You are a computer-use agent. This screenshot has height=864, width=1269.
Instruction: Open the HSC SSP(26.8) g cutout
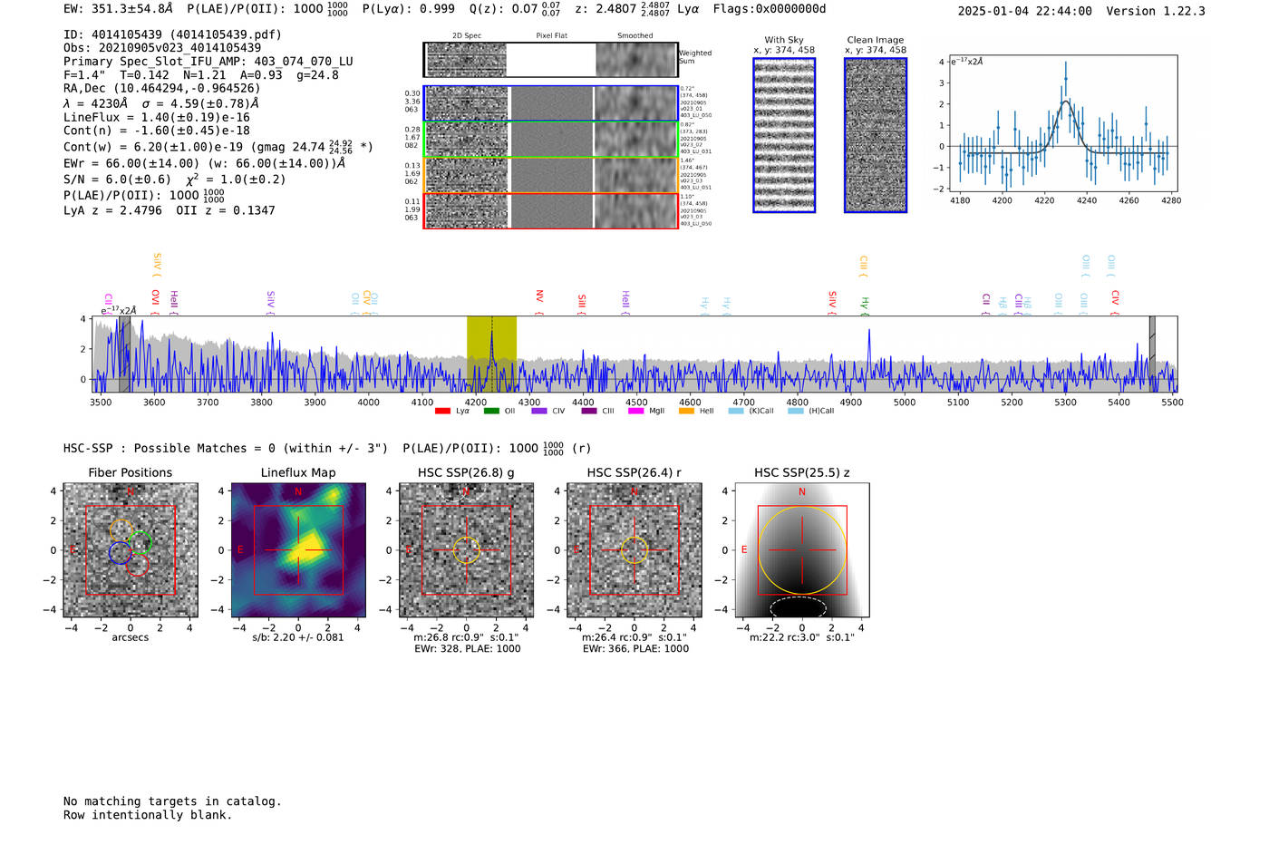pyautogui.click(x=466, y=550)
